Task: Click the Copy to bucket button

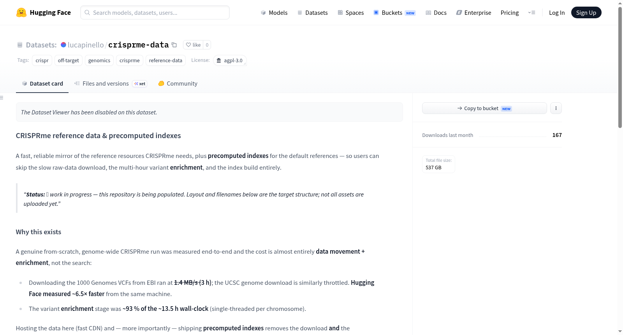Action: [484, 108]
